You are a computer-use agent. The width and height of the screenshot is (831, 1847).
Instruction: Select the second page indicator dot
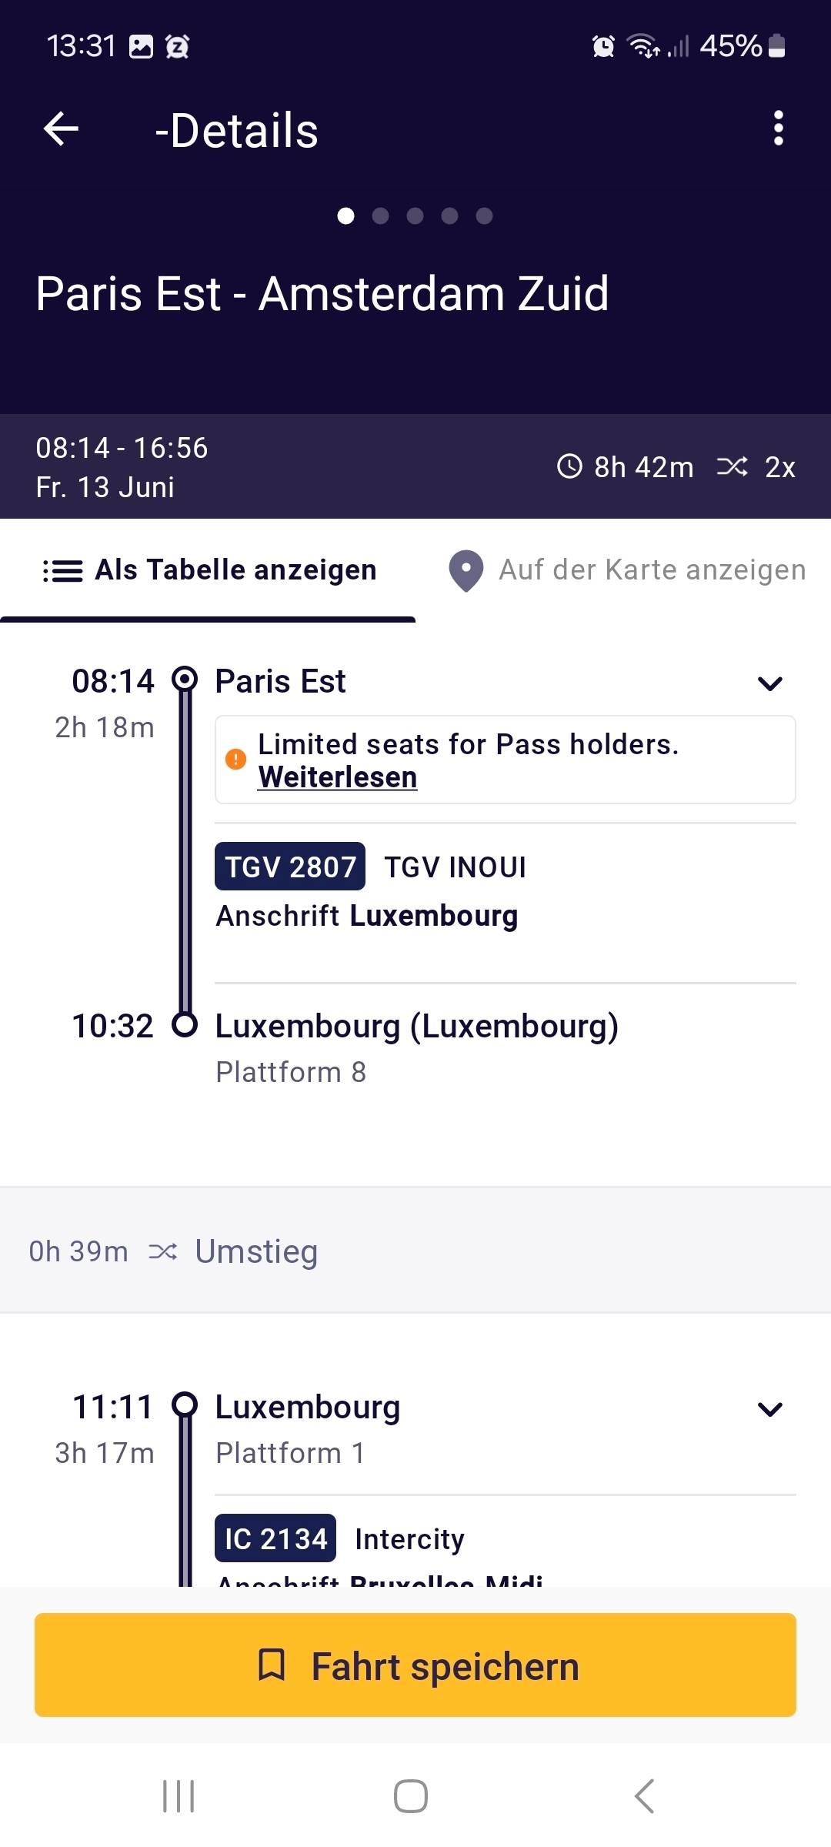click(x=380, y=215)
